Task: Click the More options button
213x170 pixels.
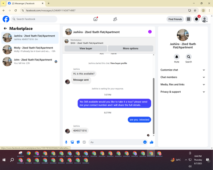Action: coord(130,48)
